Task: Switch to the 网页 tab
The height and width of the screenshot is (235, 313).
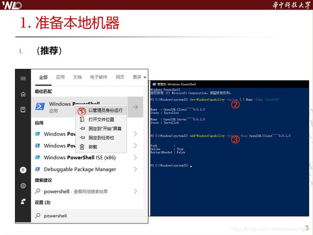Action: (120, 77)
